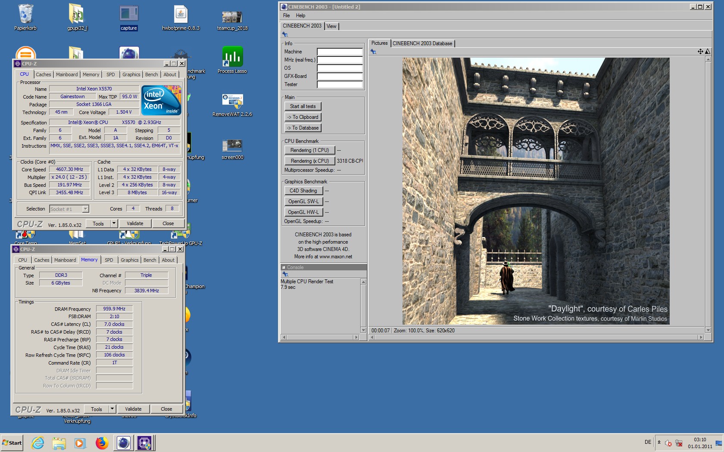724x452 pixels.
Task: Open Tools dropdown arrow in the upper CPU-Z window
Action: click(x=114, y=223)
